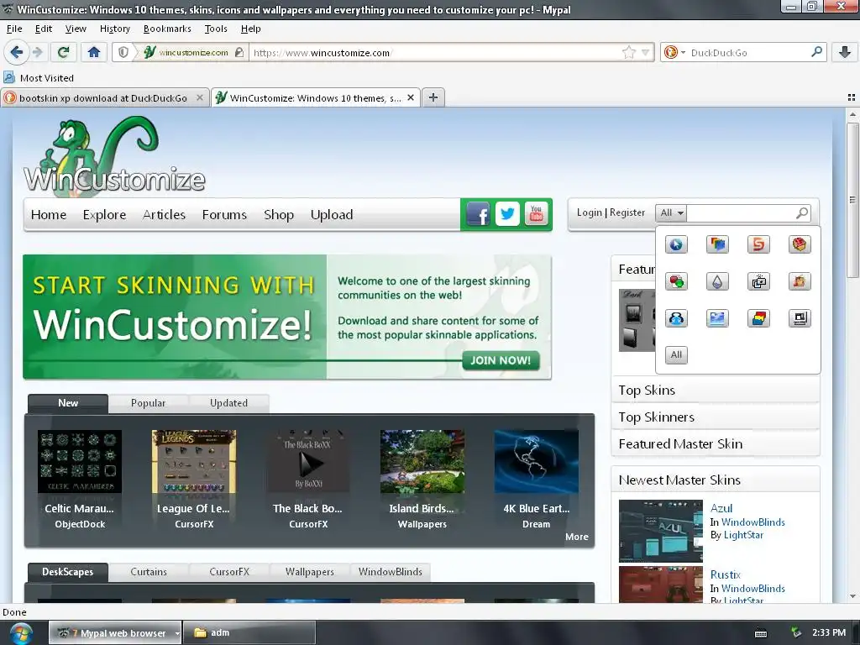Screen dimensions: 860x645
Task: Click the site search magnifier icon
Action: (x=802, y=212)
